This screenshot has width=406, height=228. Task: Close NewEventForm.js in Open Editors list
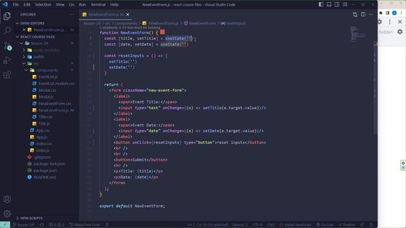[24, 30]
